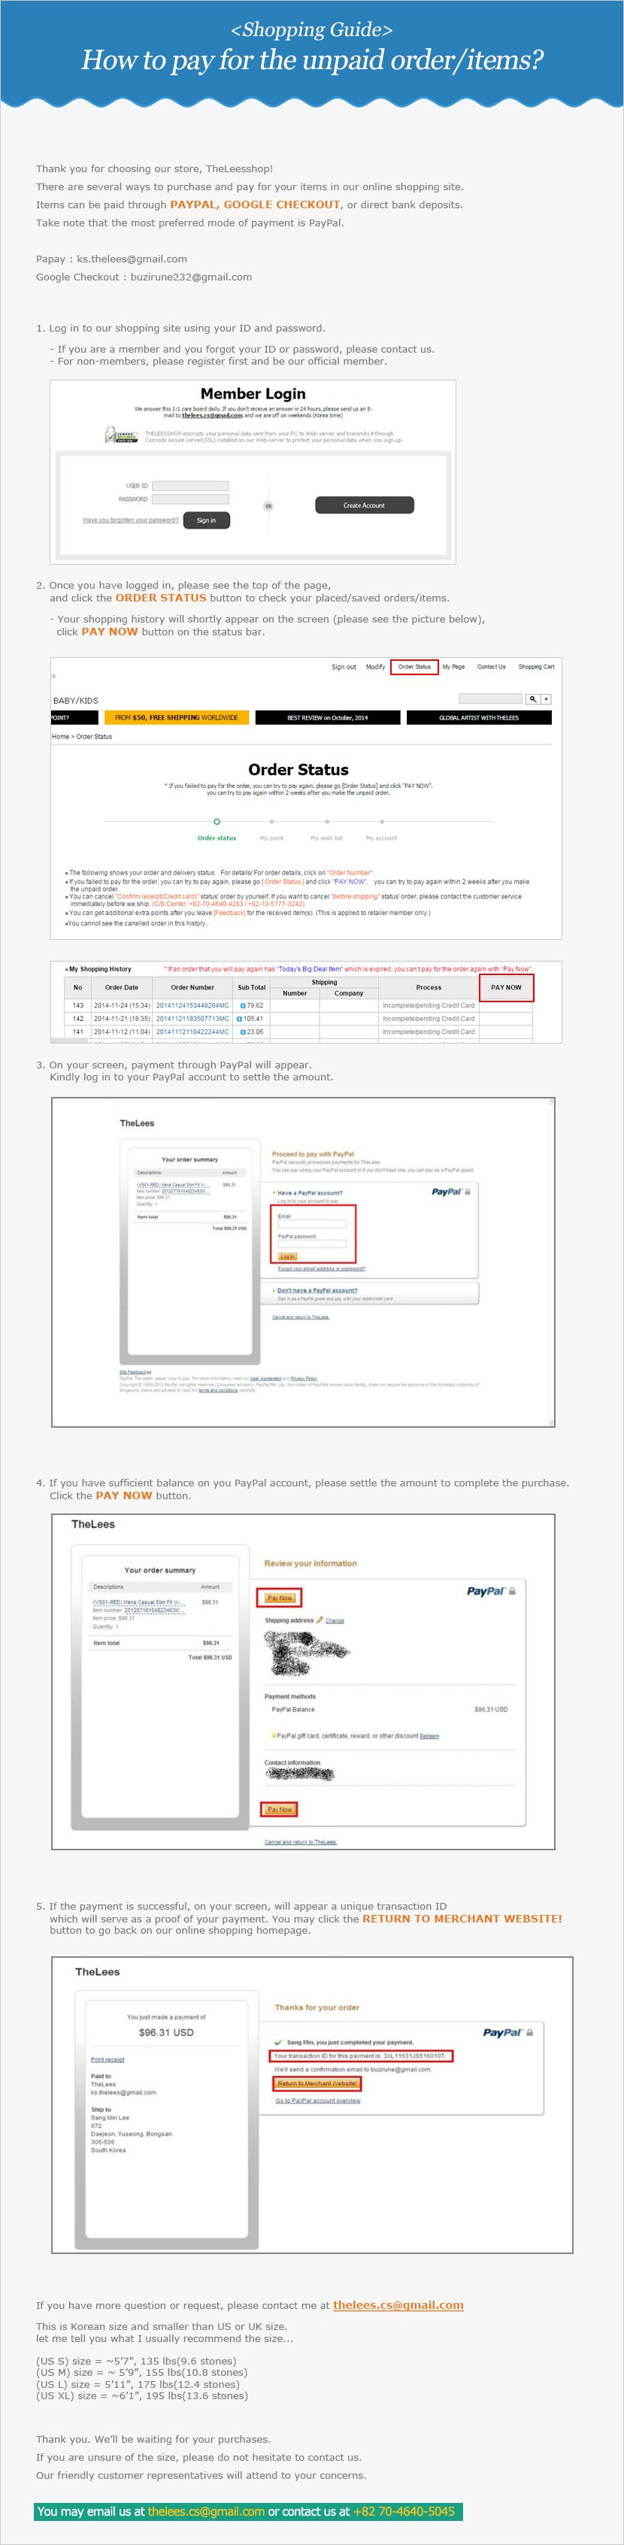The image size is (624, 2545).
Task: Click the Print receipt link
Action: coord(108,2059)
